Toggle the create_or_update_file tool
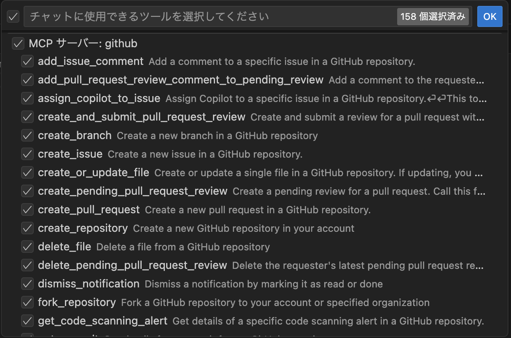 click(27, 172)
